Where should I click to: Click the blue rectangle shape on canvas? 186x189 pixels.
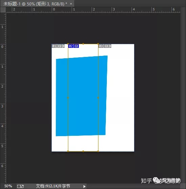coord(82,96)
